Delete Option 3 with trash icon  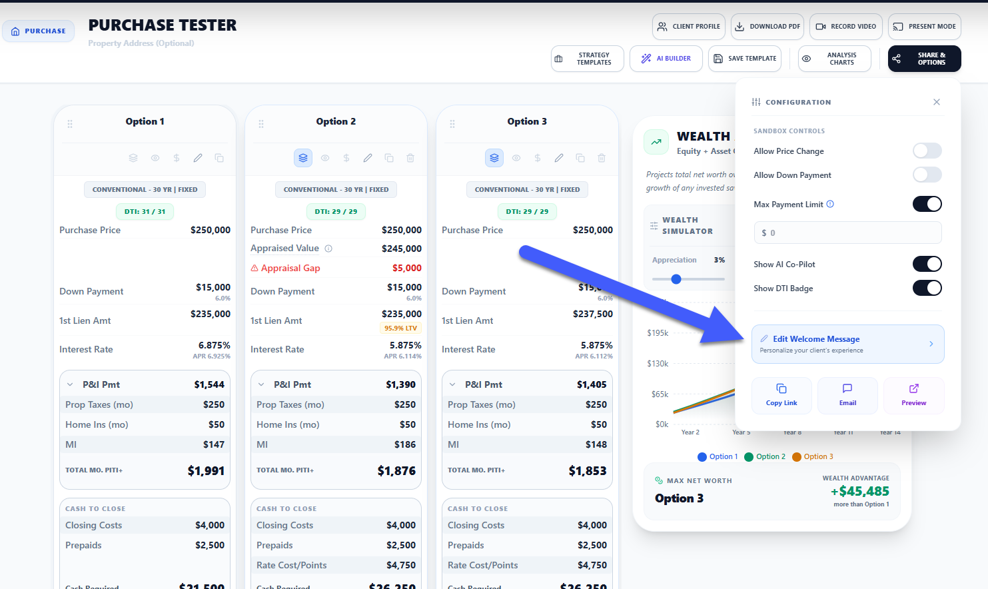tap(602, 158)
